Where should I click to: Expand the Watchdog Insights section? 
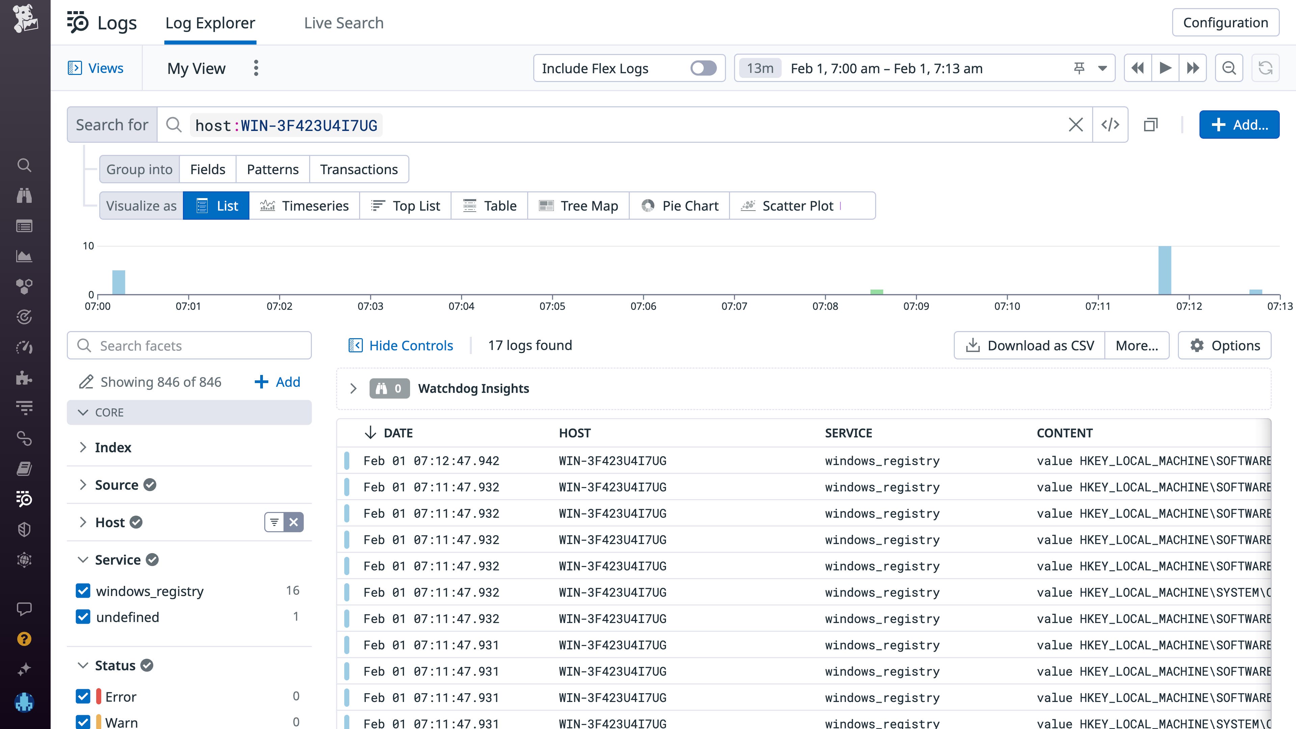[x=354, y=388]
